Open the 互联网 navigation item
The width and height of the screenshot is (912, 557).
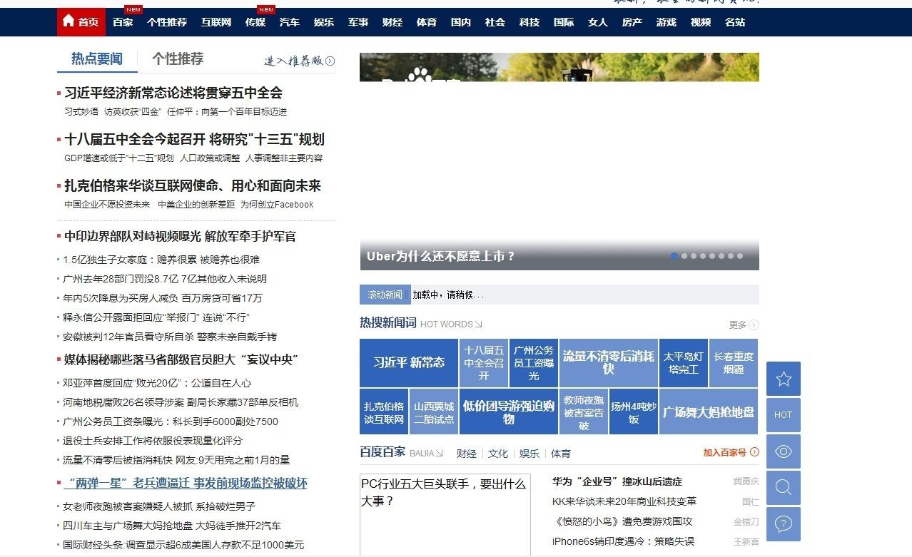(x=216, y=22)
